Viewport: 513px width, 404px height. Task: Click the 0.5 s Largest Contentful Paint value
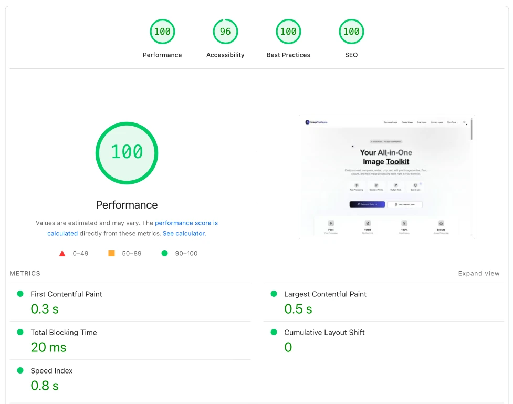tap(298, 309)
